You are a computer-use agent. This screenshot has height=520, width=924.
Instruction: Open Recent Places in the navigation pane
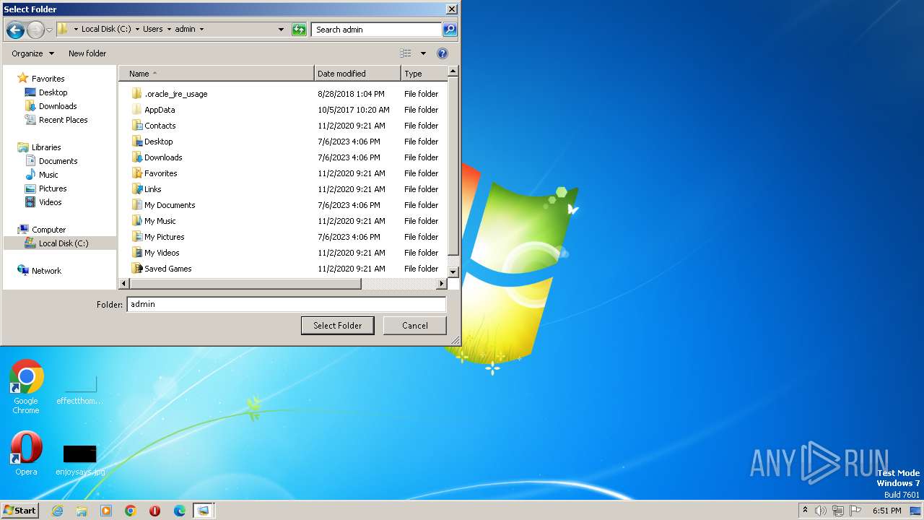pos(63,120)
